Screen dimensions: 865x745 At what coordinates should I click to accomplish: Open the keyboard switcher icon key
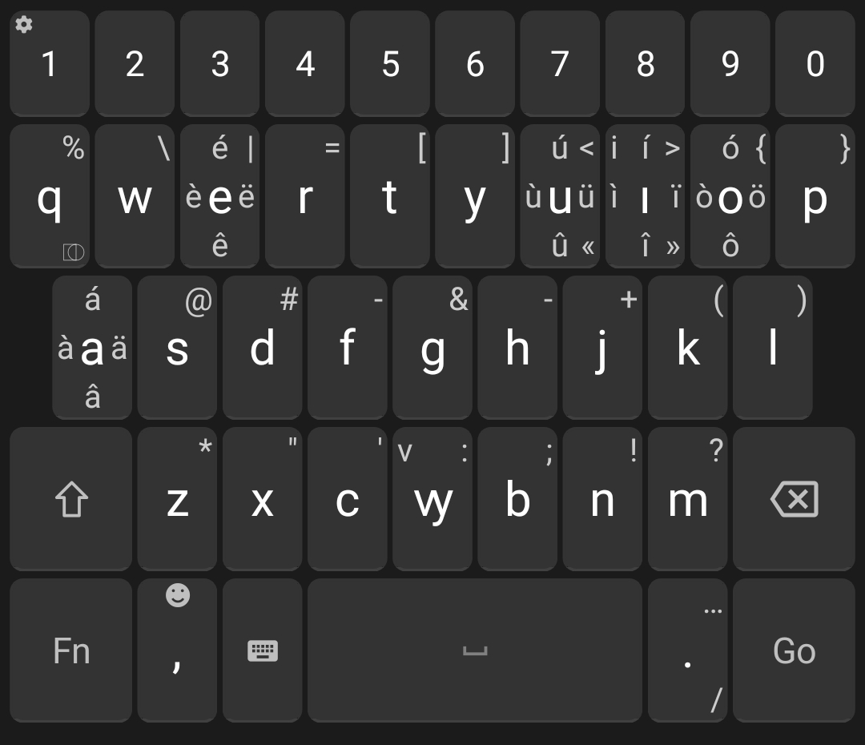point(263,650)
